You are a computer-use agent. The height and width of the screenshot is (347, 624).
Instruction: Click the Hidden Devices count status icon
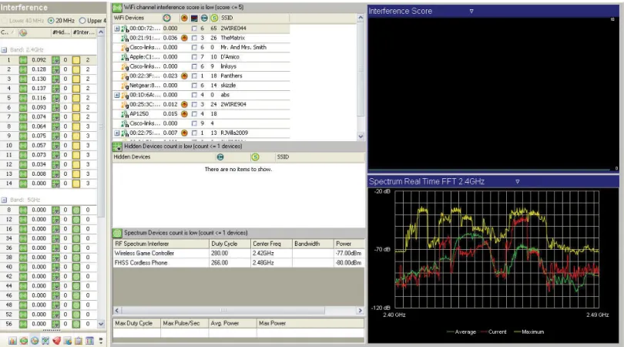[117, 147]
